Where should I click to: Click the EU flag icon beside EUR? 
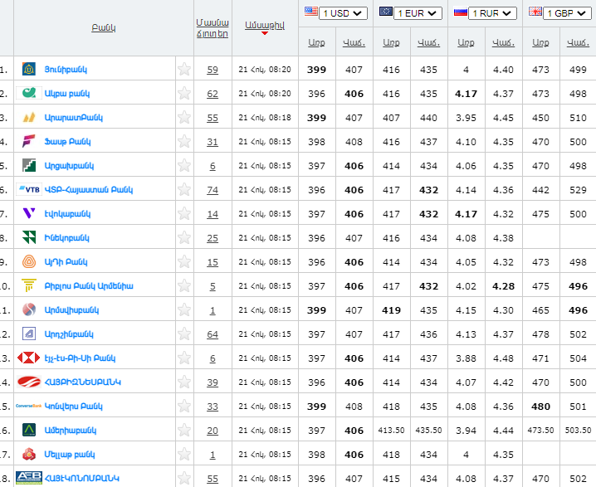(386, 12)
